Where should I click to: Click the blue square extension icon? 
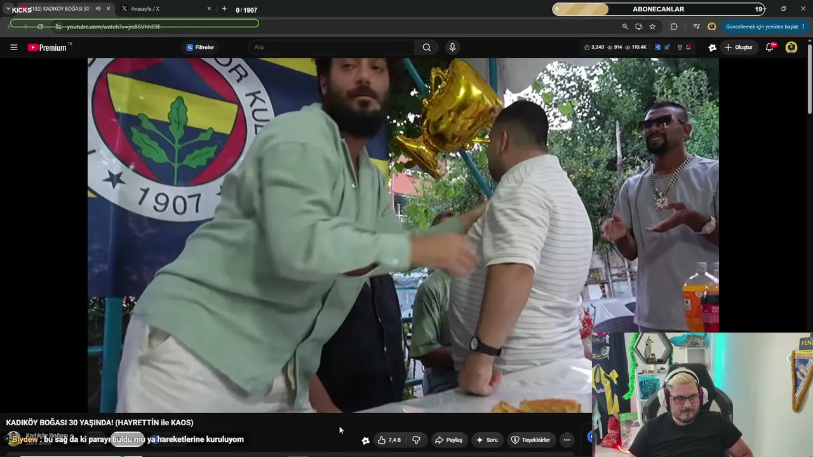point(657,48)
